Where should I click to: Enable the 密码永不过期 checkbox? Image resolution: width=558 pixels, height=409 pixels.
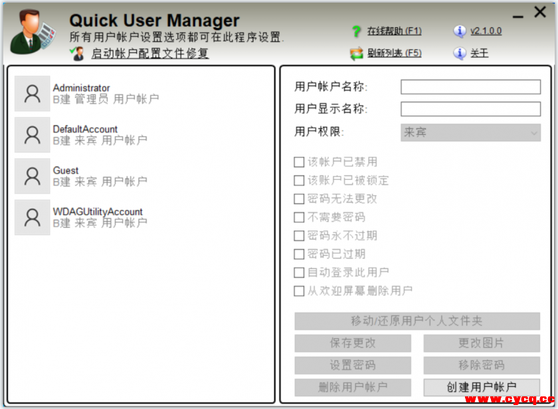[300, 236]
